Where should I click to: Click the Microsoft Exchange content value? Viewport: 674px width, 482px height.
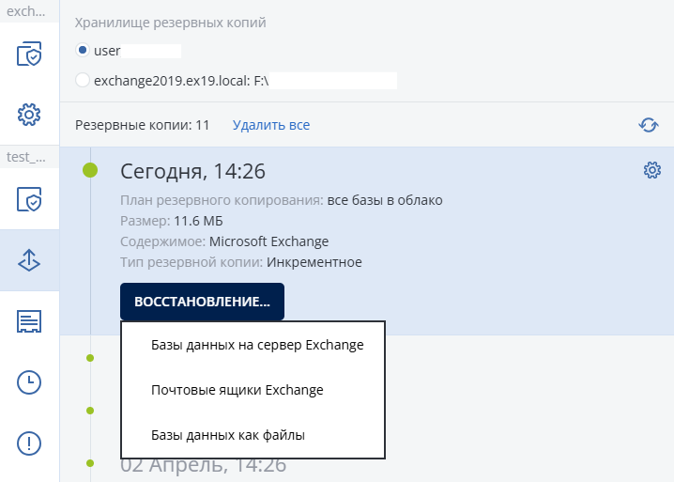click(268, 241)
